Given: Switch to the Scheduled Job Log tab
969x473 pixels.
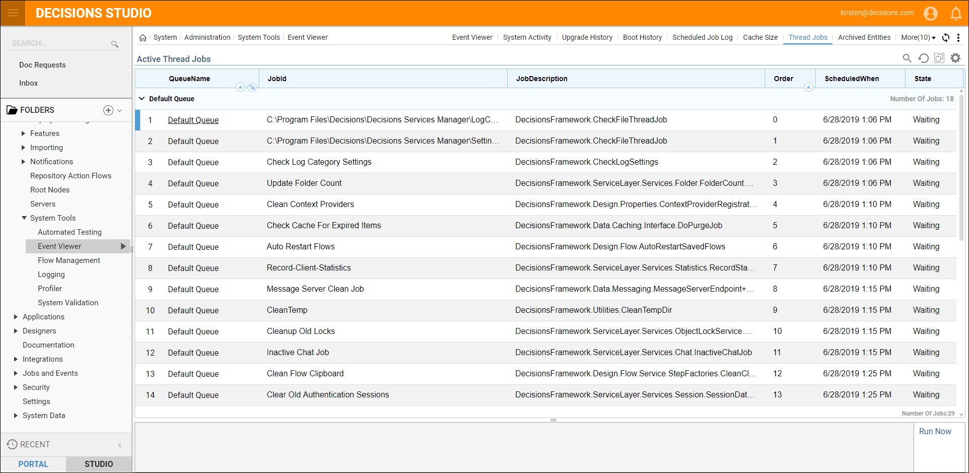Looking at the screenshot, I should pyautogui.click(x=702, y=38).
